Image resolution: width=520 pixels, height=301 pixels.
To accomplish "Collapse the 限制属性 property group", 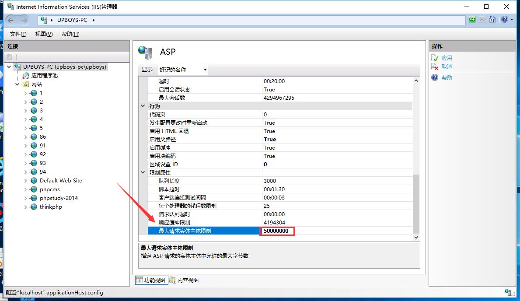I will pos(143,172).
